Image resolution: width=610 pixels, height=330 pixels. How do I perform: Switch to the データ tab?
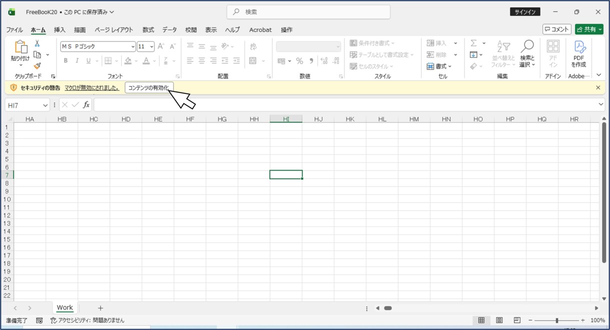pyautogui.click(x=169, y=30)
